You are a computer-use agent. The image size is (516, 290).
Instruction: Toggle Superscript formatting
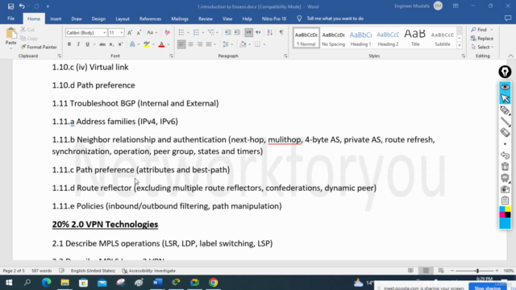120,44
